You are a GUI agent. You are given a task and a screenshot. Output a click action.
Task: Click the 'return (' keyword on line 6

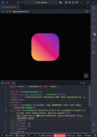click(x=17, y=102)
